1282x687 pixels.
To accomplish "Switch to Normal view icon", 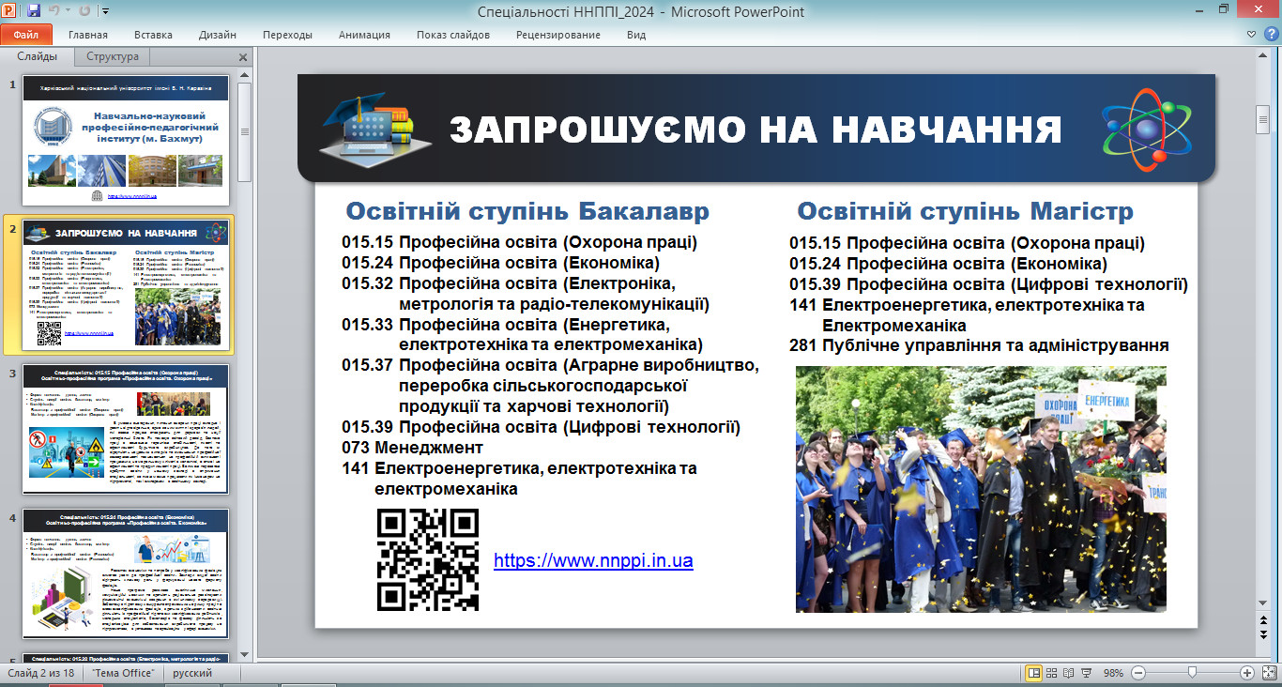I will point(1033,673).
